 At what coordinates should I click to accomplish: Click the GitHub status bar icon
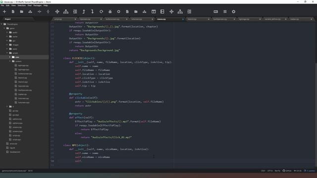coord(287,171)
